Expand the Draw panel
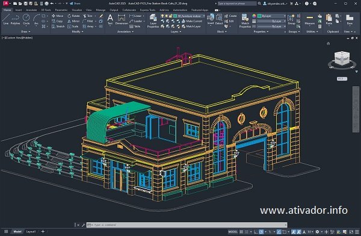Image resolution: width=361 pixels, height=236 pixels. coord(25,31)
